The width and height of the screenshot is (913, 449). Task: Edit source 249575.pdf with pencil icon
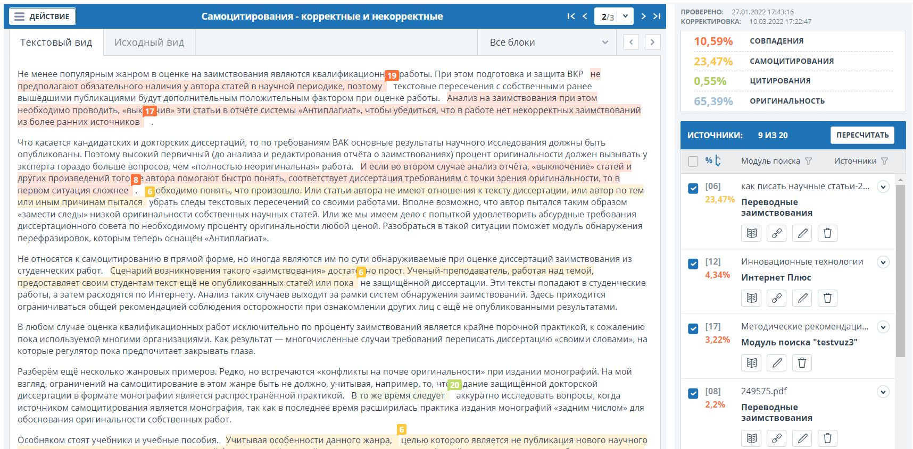(x=802, y=438)
